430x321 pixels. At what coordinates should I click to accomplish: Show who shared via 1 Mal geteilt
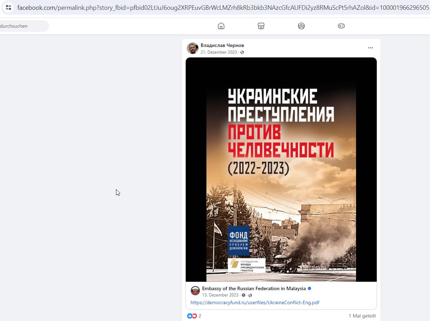[362, 316]
